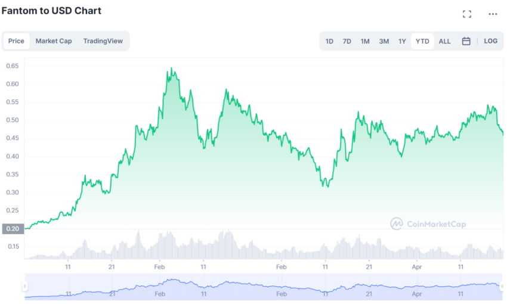The image size is (507, 304).
Task: Set chart range to 1Y
Action: (x=402, y=41)
